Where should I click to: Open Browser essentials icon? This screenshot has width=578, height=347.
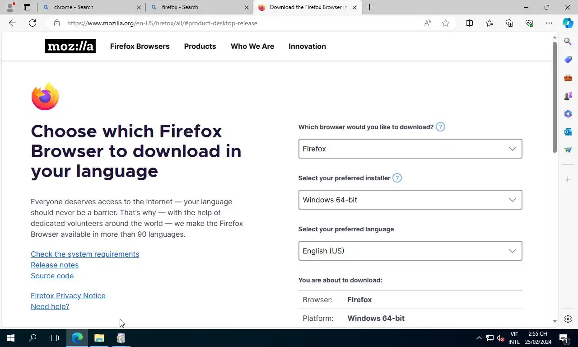point(529,23)
